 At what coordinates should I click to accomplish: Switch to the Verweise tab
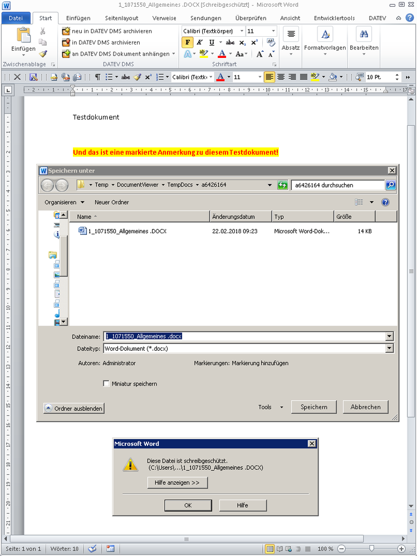click(164, 18)
